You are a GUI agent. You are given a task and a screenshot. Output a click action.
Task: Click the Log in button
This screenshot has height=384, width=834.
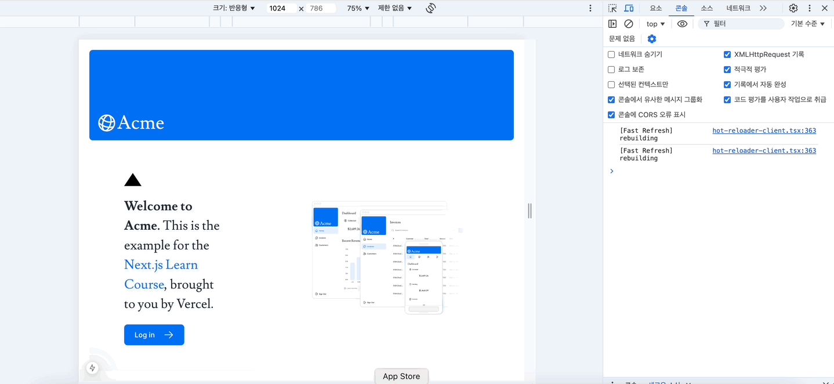click(x=154, y=335)
